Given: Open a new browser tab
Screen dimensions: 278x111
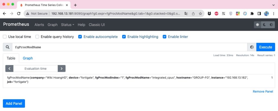Looking at the screenshot, I should coord(75,5).
